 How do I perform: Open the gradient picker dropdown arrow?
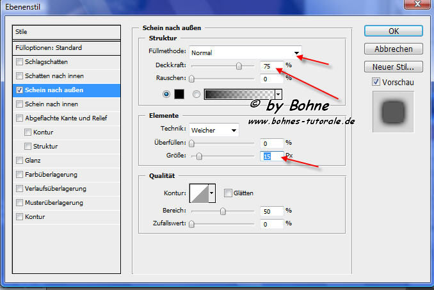point(278,94)
